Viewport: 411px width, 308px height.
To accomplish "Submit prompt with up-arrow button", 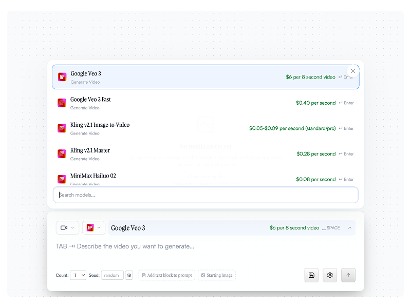I will [348, 275].
